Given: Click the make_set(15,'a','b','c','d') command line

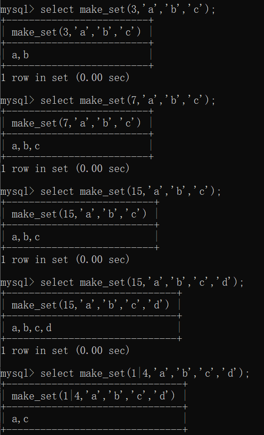Looking at the screenshot, I should tap(122, 282).
